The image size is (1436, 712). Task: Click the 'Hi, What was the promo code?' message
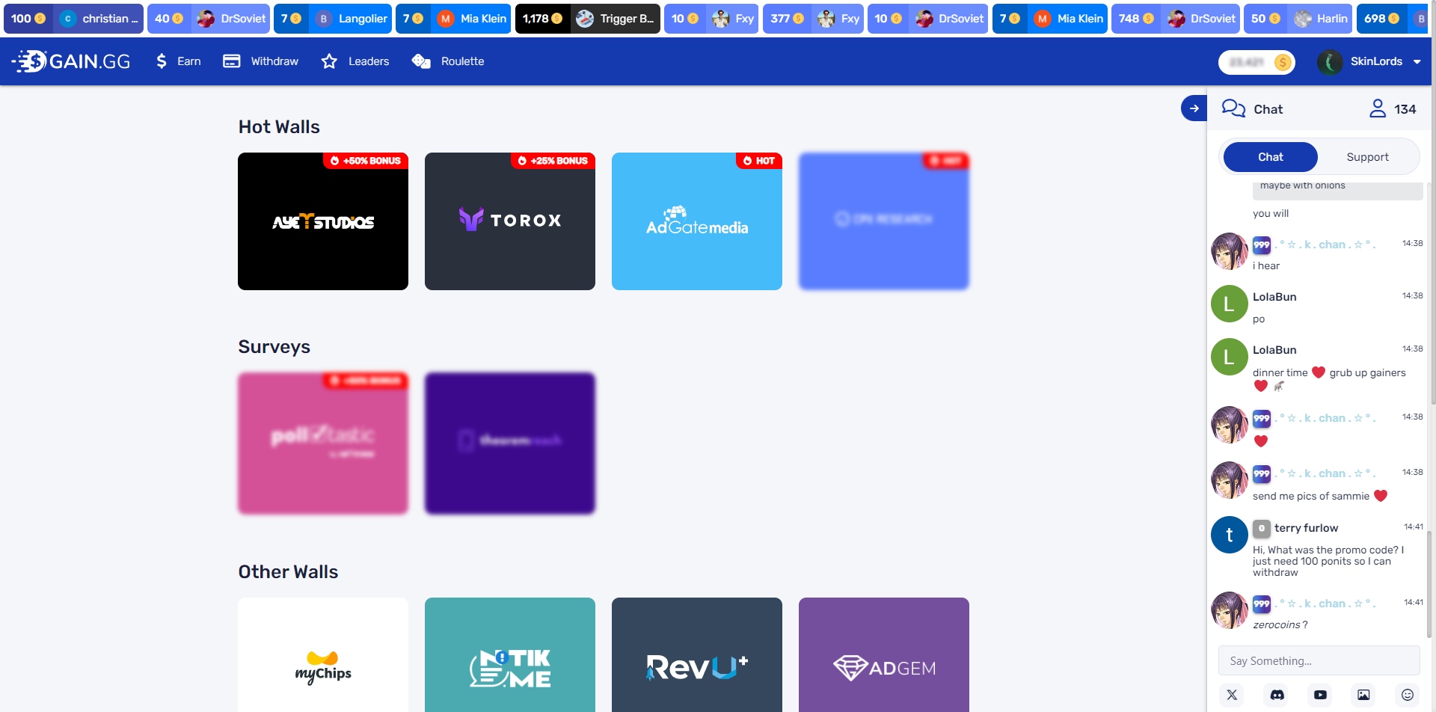click(1328, 561)
